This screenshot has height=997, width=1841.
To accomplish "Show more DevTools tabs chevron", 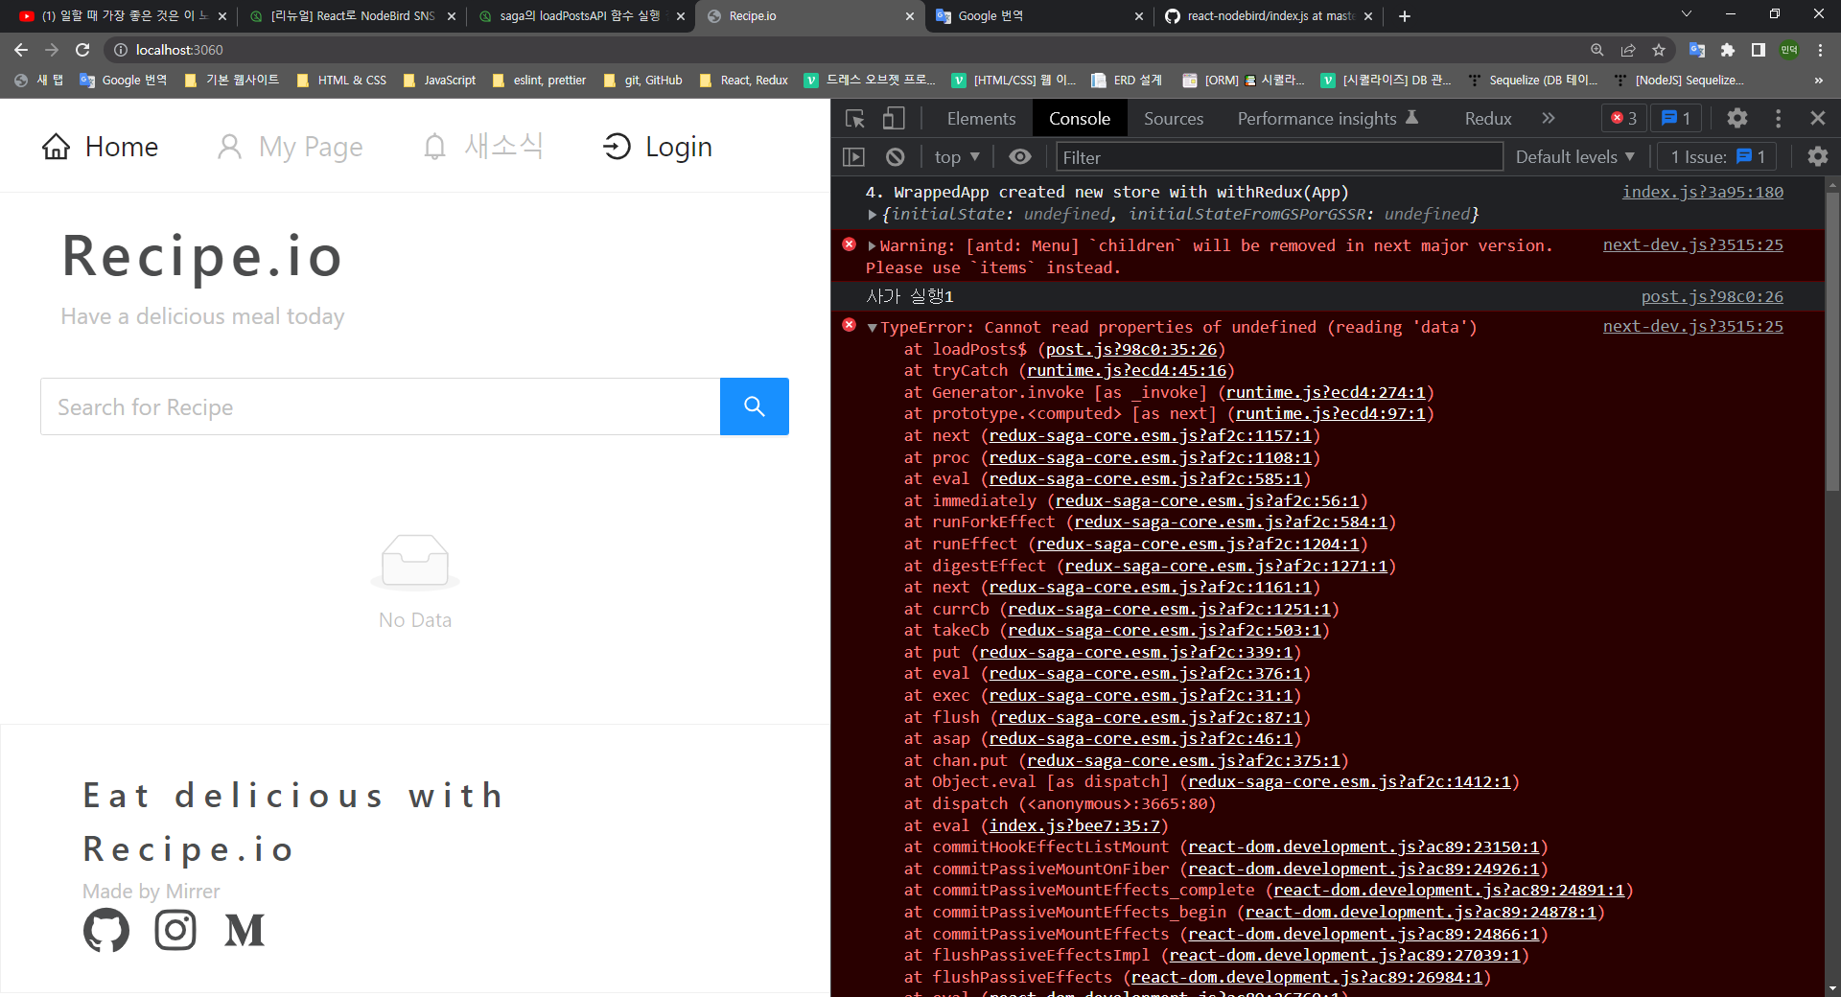I will coord(1549,118).
